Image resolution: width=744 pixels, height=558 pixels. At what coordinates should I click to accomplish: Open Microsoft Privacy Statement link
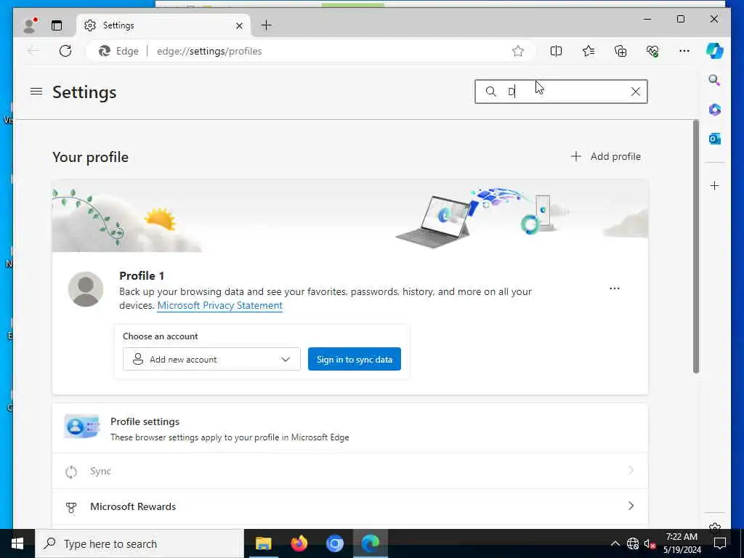pos(219,306)
